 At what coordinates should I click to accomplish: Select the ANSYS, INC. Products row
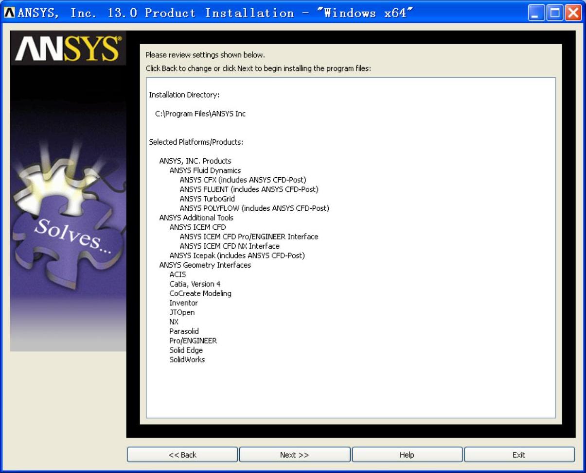click(195, 161)
